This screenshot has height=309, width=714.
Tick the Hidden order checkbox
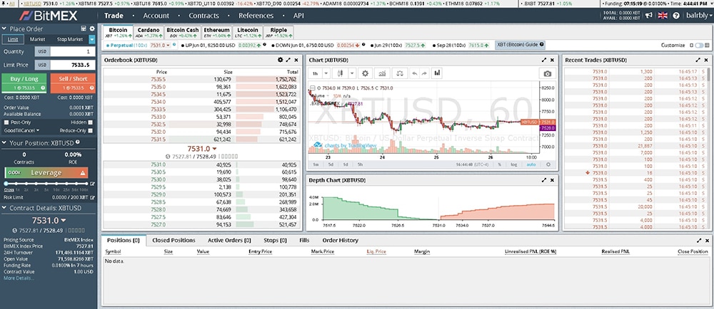click(91, 122)
